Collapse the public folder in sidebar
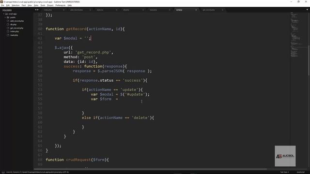310x174 pixels. coord(5,17)
